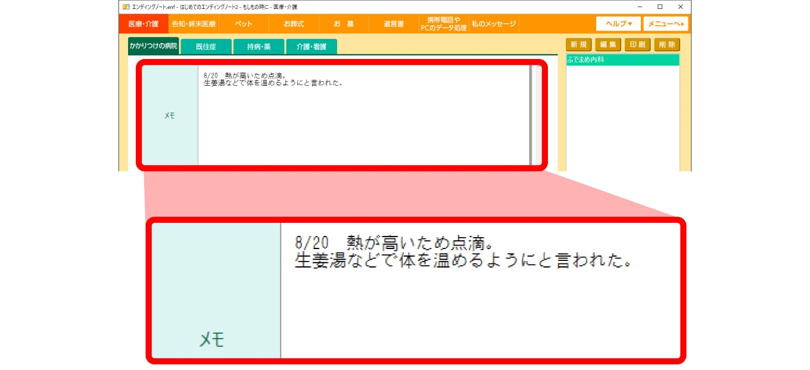Open 携帯電話やPCのデータ処理 section
The height and width of the screenshot is (370, 810).
point(444,24)
